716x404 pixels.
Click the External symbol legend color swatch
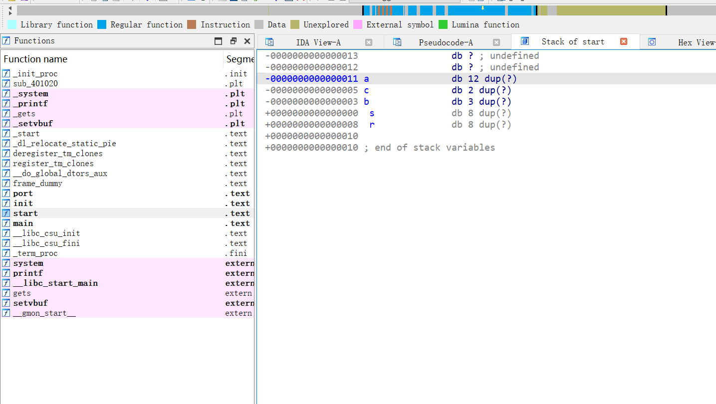coord(358,24)
